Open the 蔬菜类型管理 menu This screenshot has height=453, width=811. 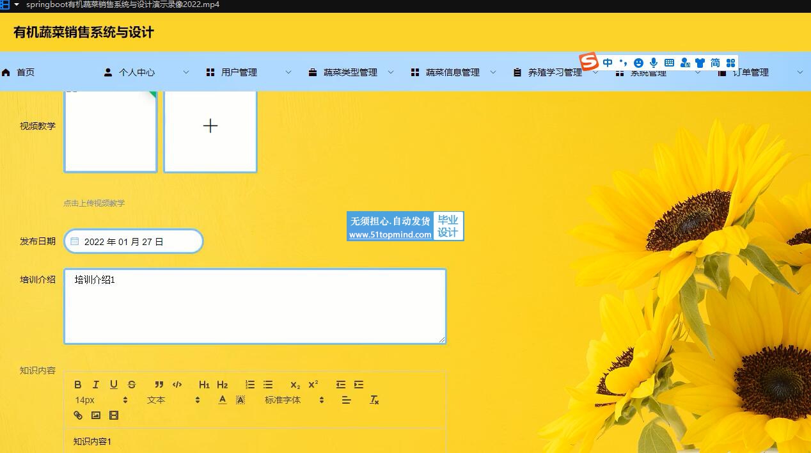[x=343, y=72]
